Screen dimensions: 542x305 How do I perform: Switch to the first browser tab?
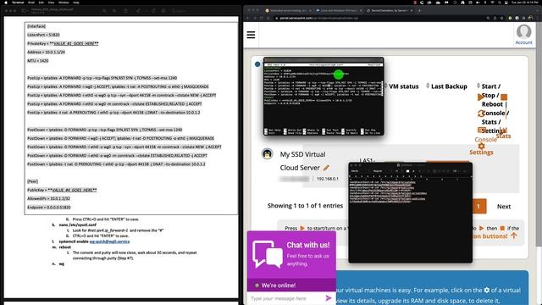288,11
